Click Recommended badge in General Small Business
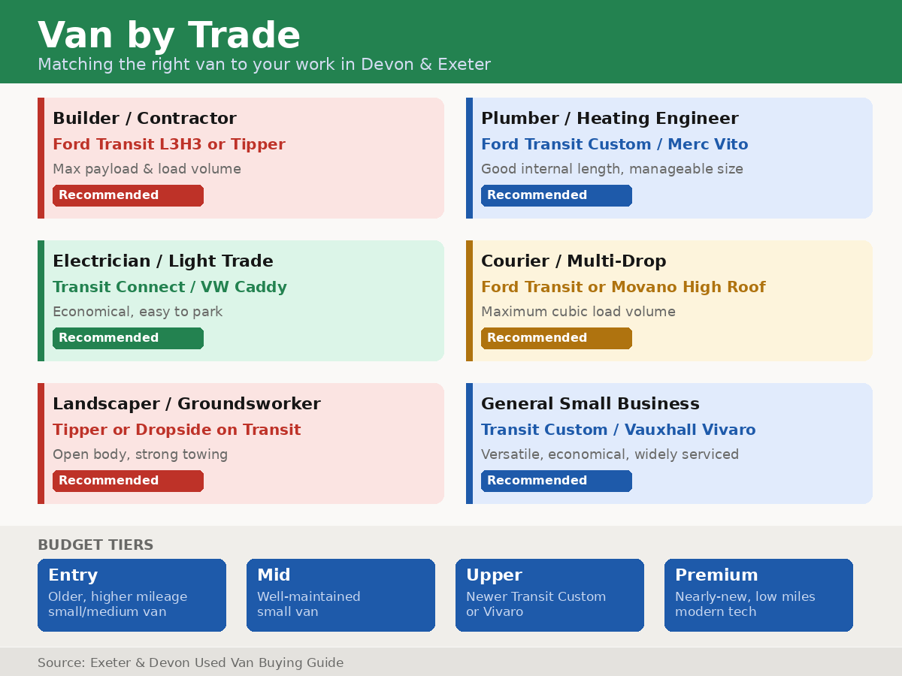 556,481
